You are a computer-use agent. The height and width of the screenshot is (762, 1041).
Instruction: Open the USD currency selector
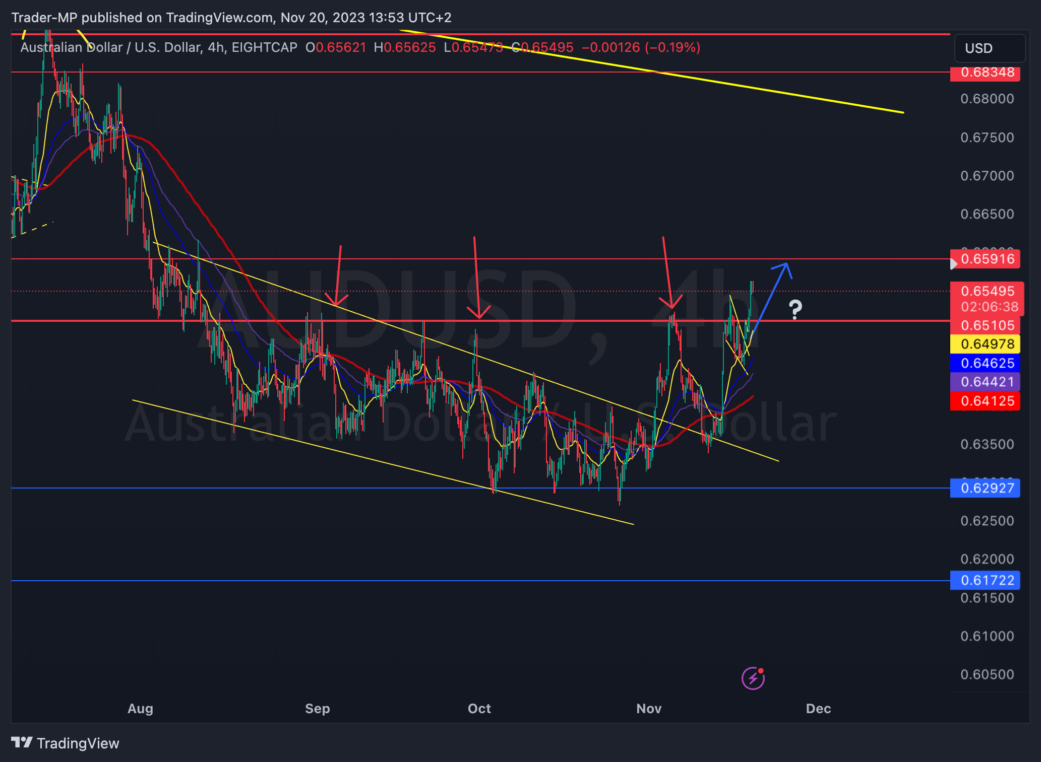pyautogui.click(x=990, y=48)
